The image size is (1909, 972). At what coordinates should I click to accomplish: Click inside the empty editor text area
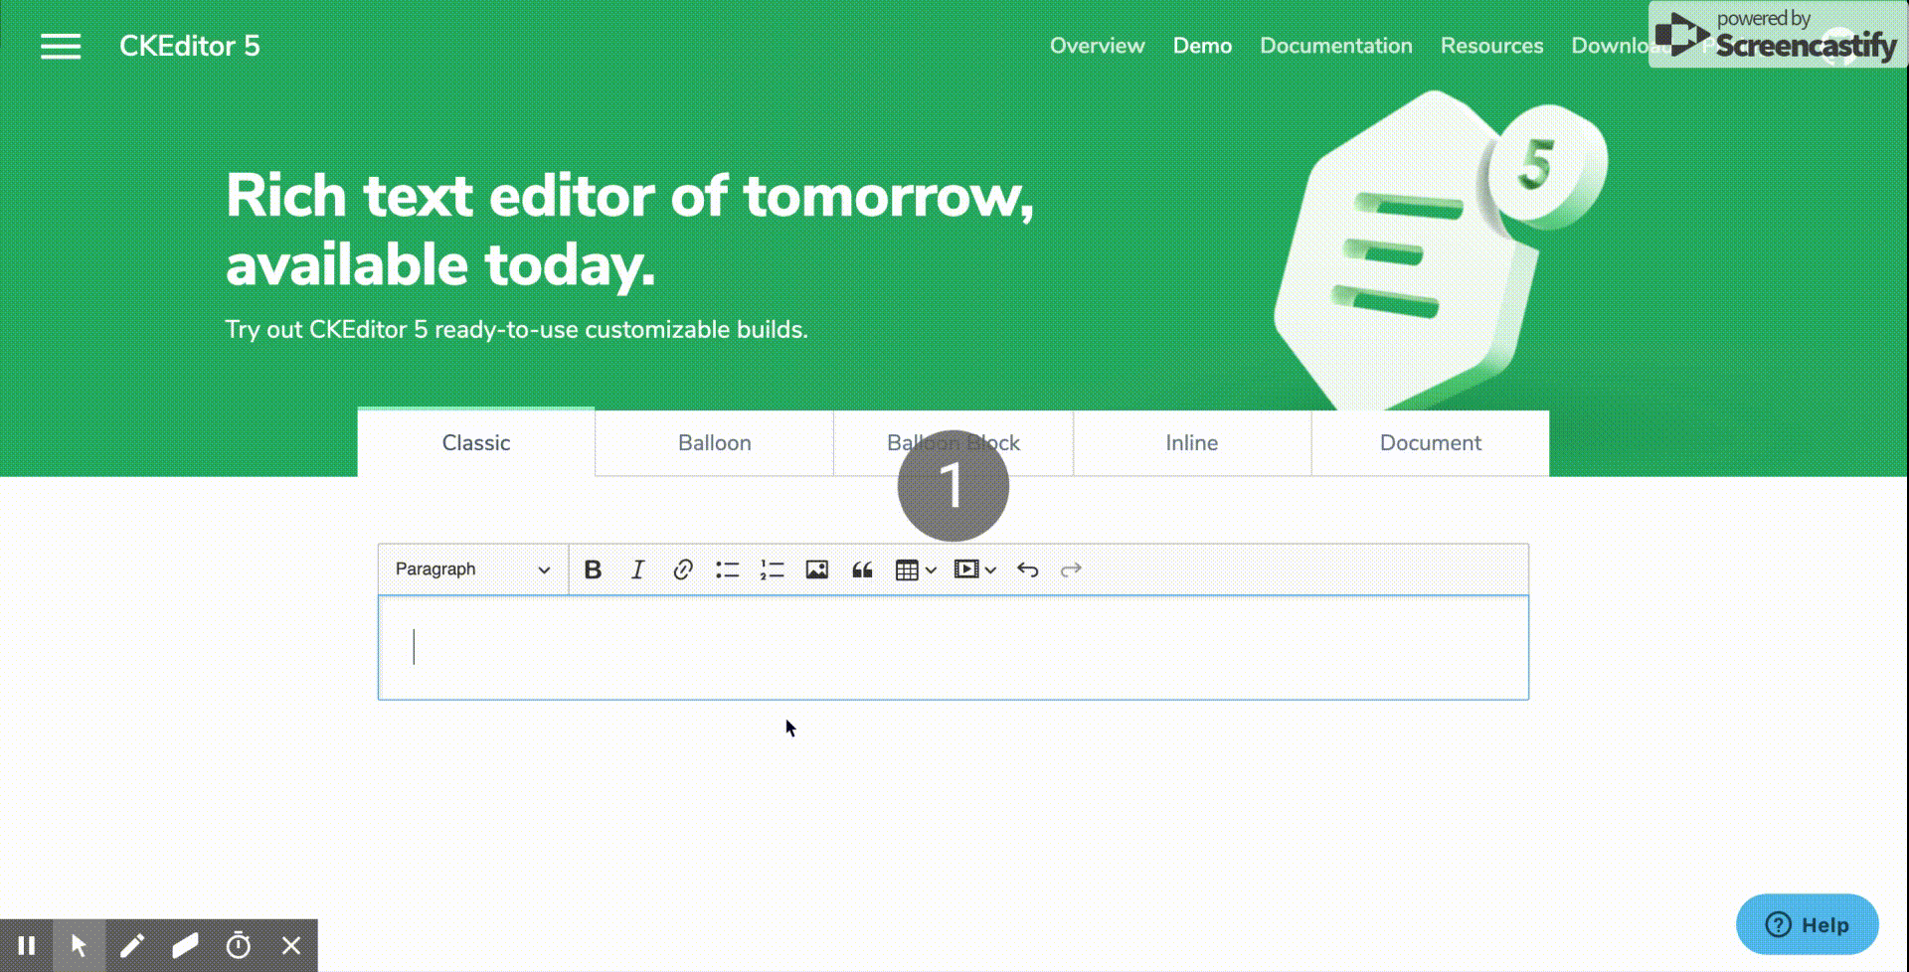[895, 646]
